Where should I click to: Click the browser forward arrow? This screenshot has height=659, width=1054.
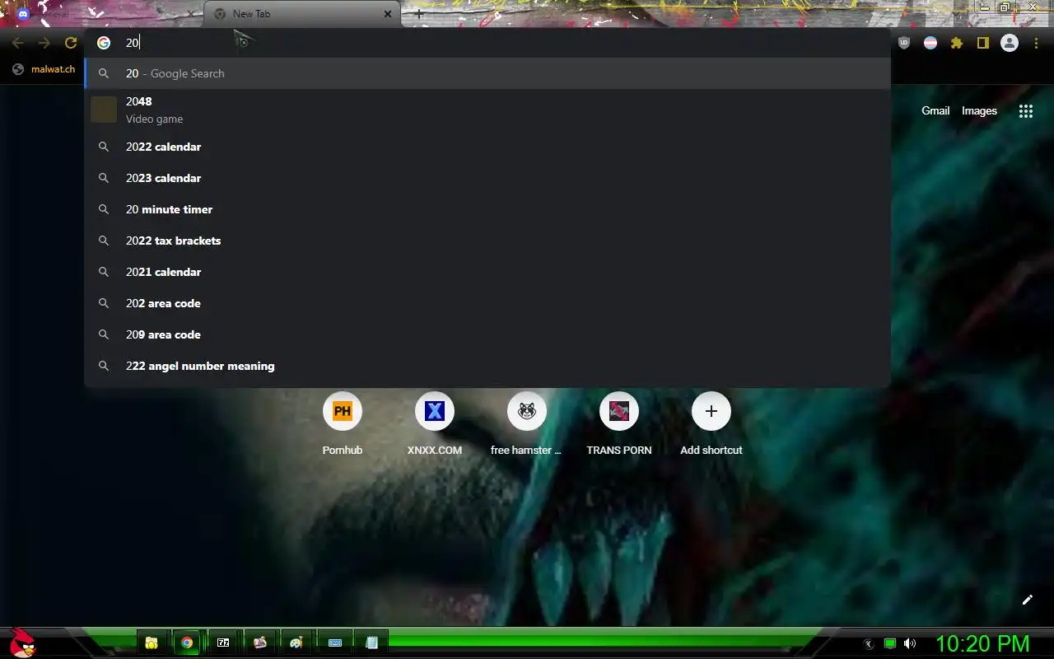click(44, 43)
